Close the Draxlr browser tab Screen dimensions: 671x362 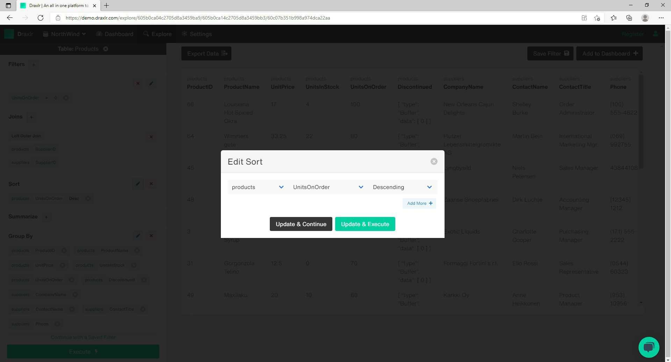click(x=94, y=6)
